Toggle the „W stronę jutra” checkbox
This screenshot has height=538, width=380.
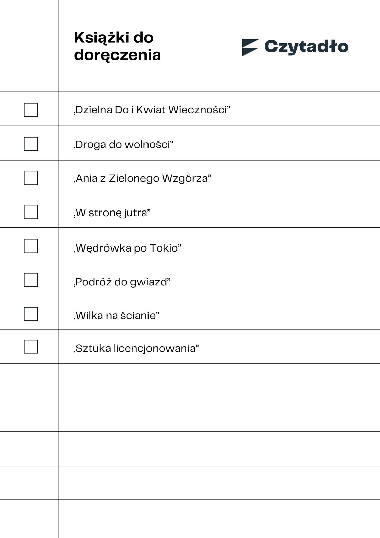pos(31,212)
